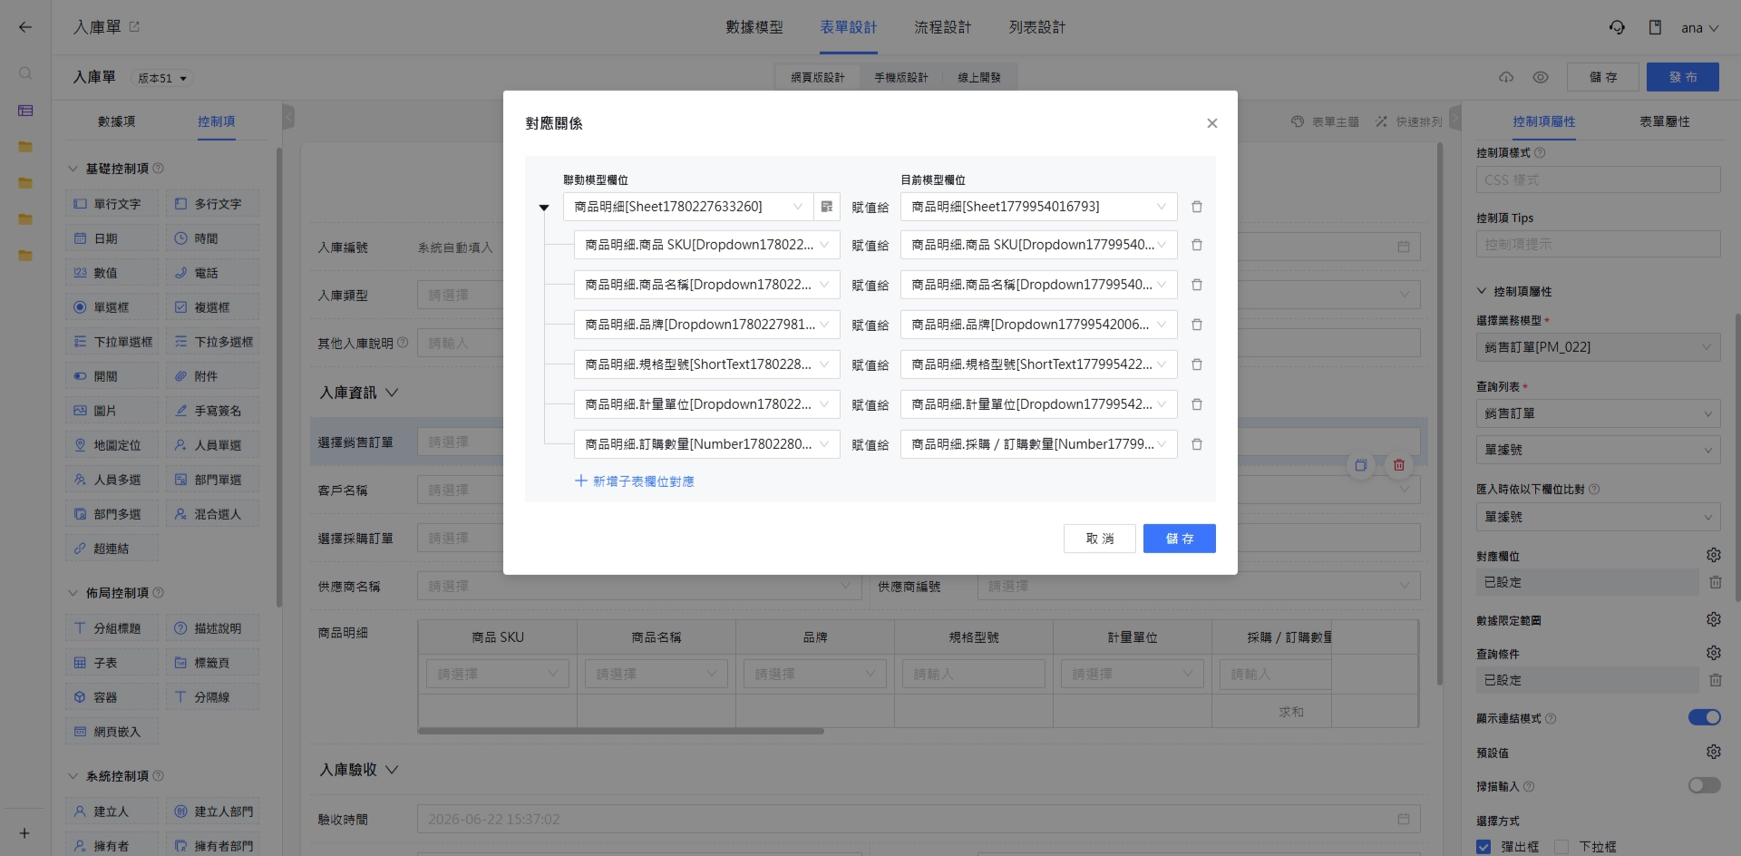Open the 入庫單 external link icon
The image size is (1741, 856).
(x=134, y=27)
